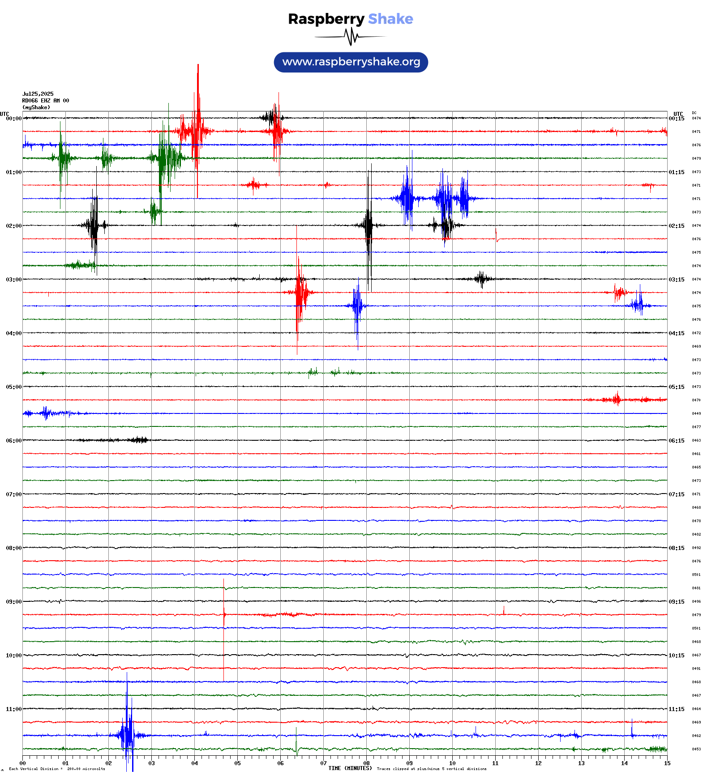Click the seismic wave icon under the logo

[351, 37]
